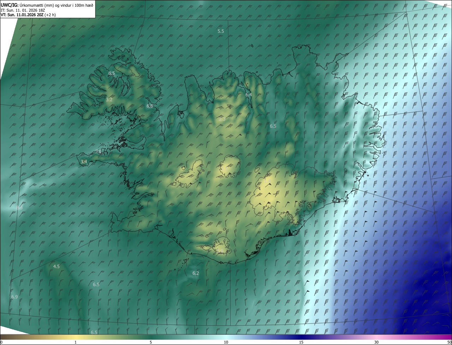Click the 5.5 value label
This screenshot has height=345, width=452.
point(221,31)
